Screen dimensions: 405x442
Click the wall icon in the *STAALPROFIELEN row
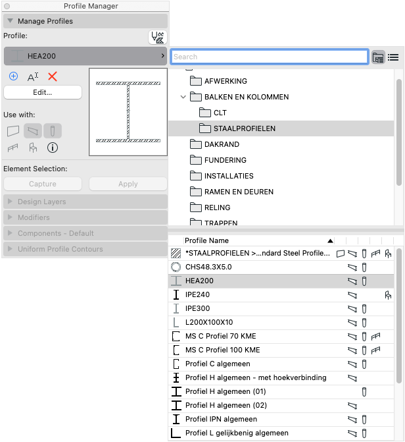341,254
